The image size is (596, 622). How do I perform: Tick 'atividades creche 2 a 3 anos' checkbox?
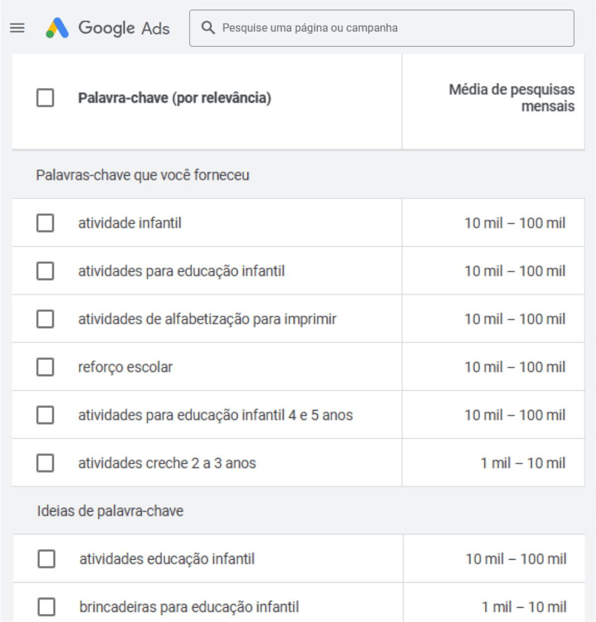click(46, 463)
